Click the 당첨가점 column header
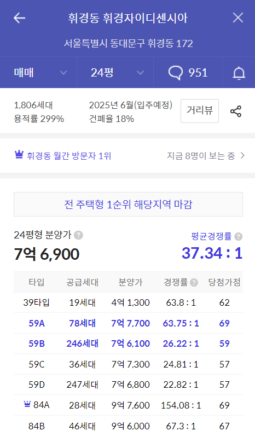This screenshot has width=255, height=437. 224,282
